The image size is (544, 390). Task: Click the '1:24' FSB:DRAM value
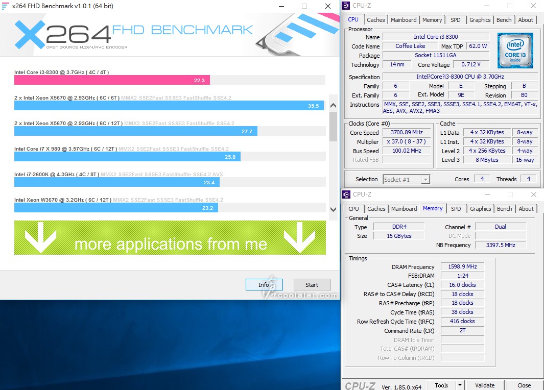[462, 276]
